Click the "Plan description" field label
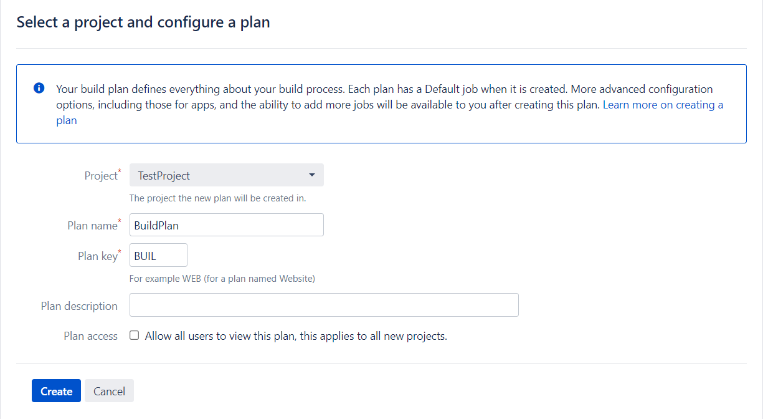The width and height of the screenshot is (763, 419). coord(79,306)
